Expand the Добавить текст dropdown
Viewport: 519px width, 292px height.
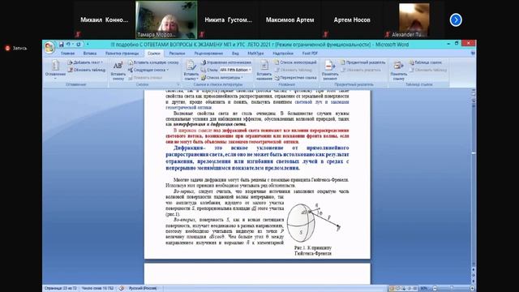pyautogui.click(x=85, y=62)
